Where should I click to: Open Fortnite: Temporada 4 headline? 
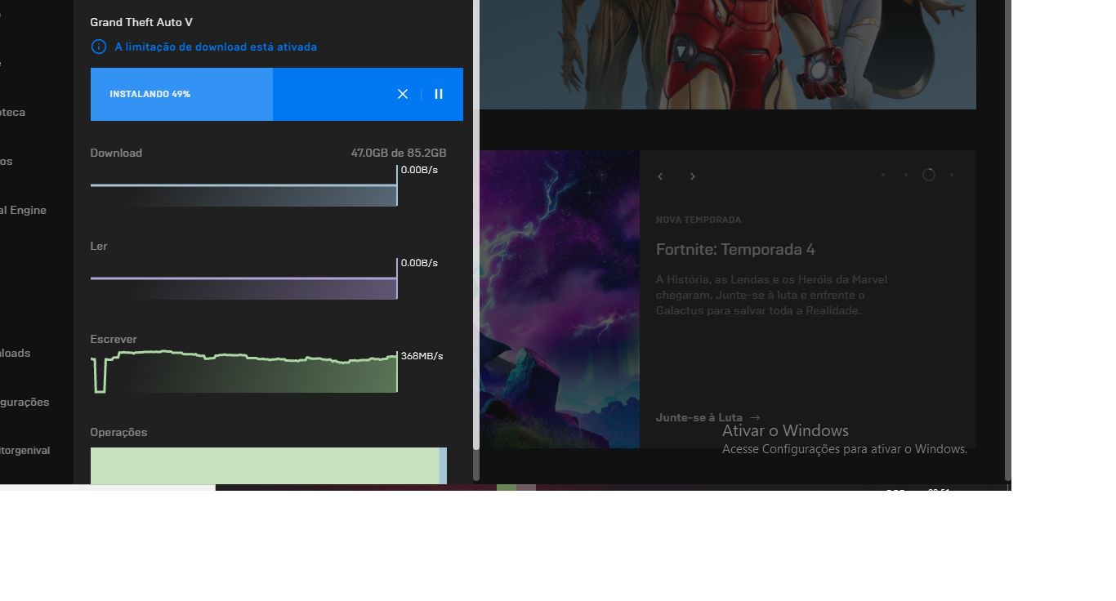[x=735, y=250]
